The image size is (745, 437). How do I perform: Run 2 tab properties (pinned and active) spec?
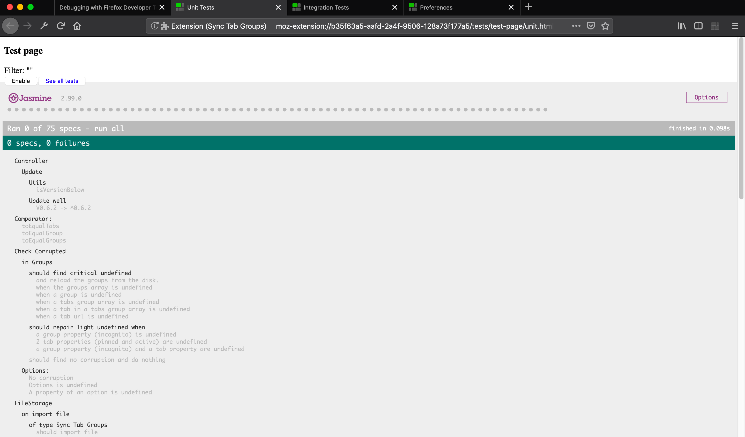122,342
